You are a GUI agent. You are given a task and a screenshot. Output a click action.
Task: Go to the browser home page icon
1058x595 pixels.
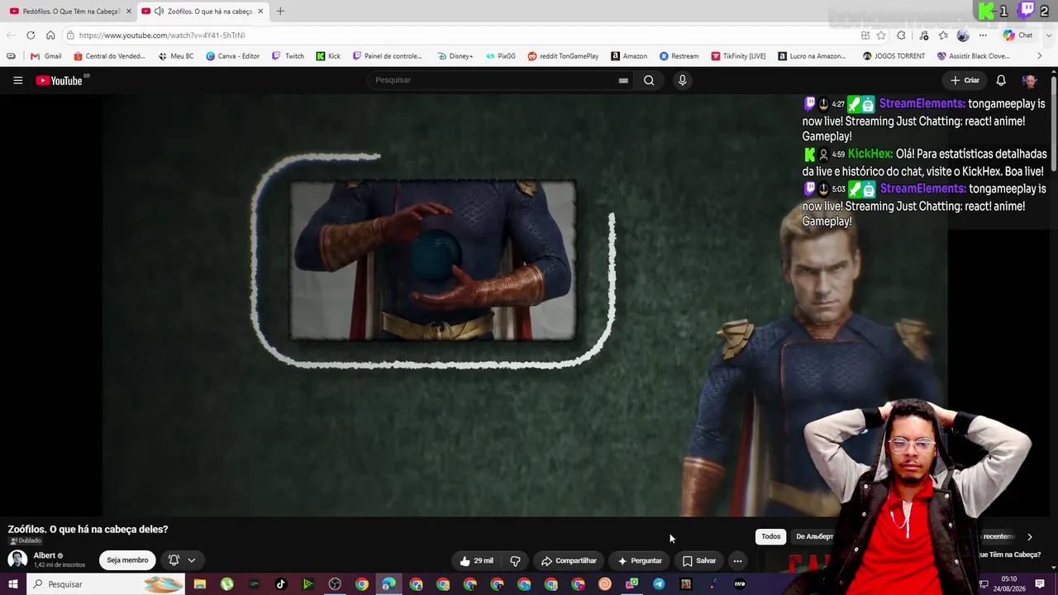50,36
